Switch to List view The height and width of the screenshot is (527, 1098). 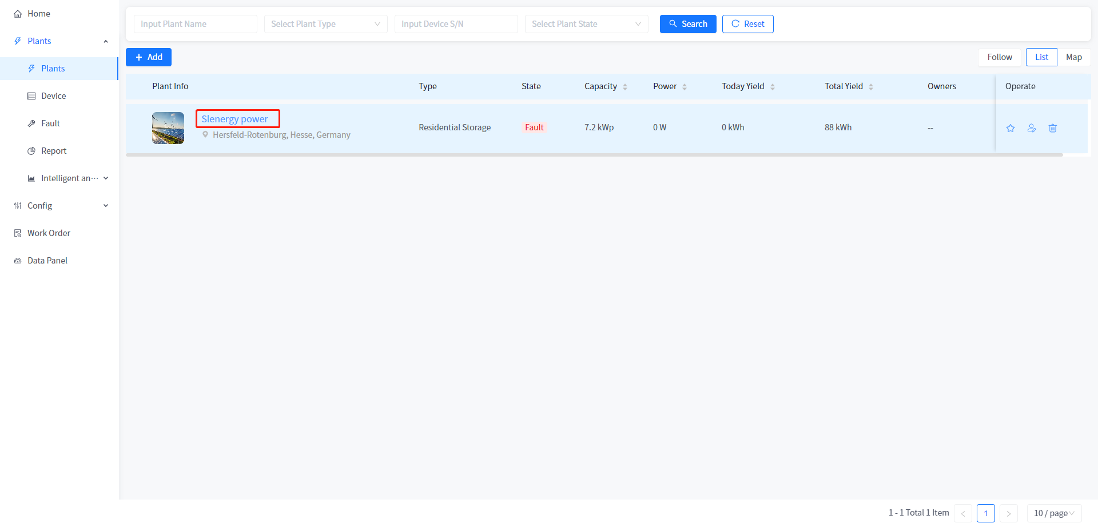[x=1041, y=57]
